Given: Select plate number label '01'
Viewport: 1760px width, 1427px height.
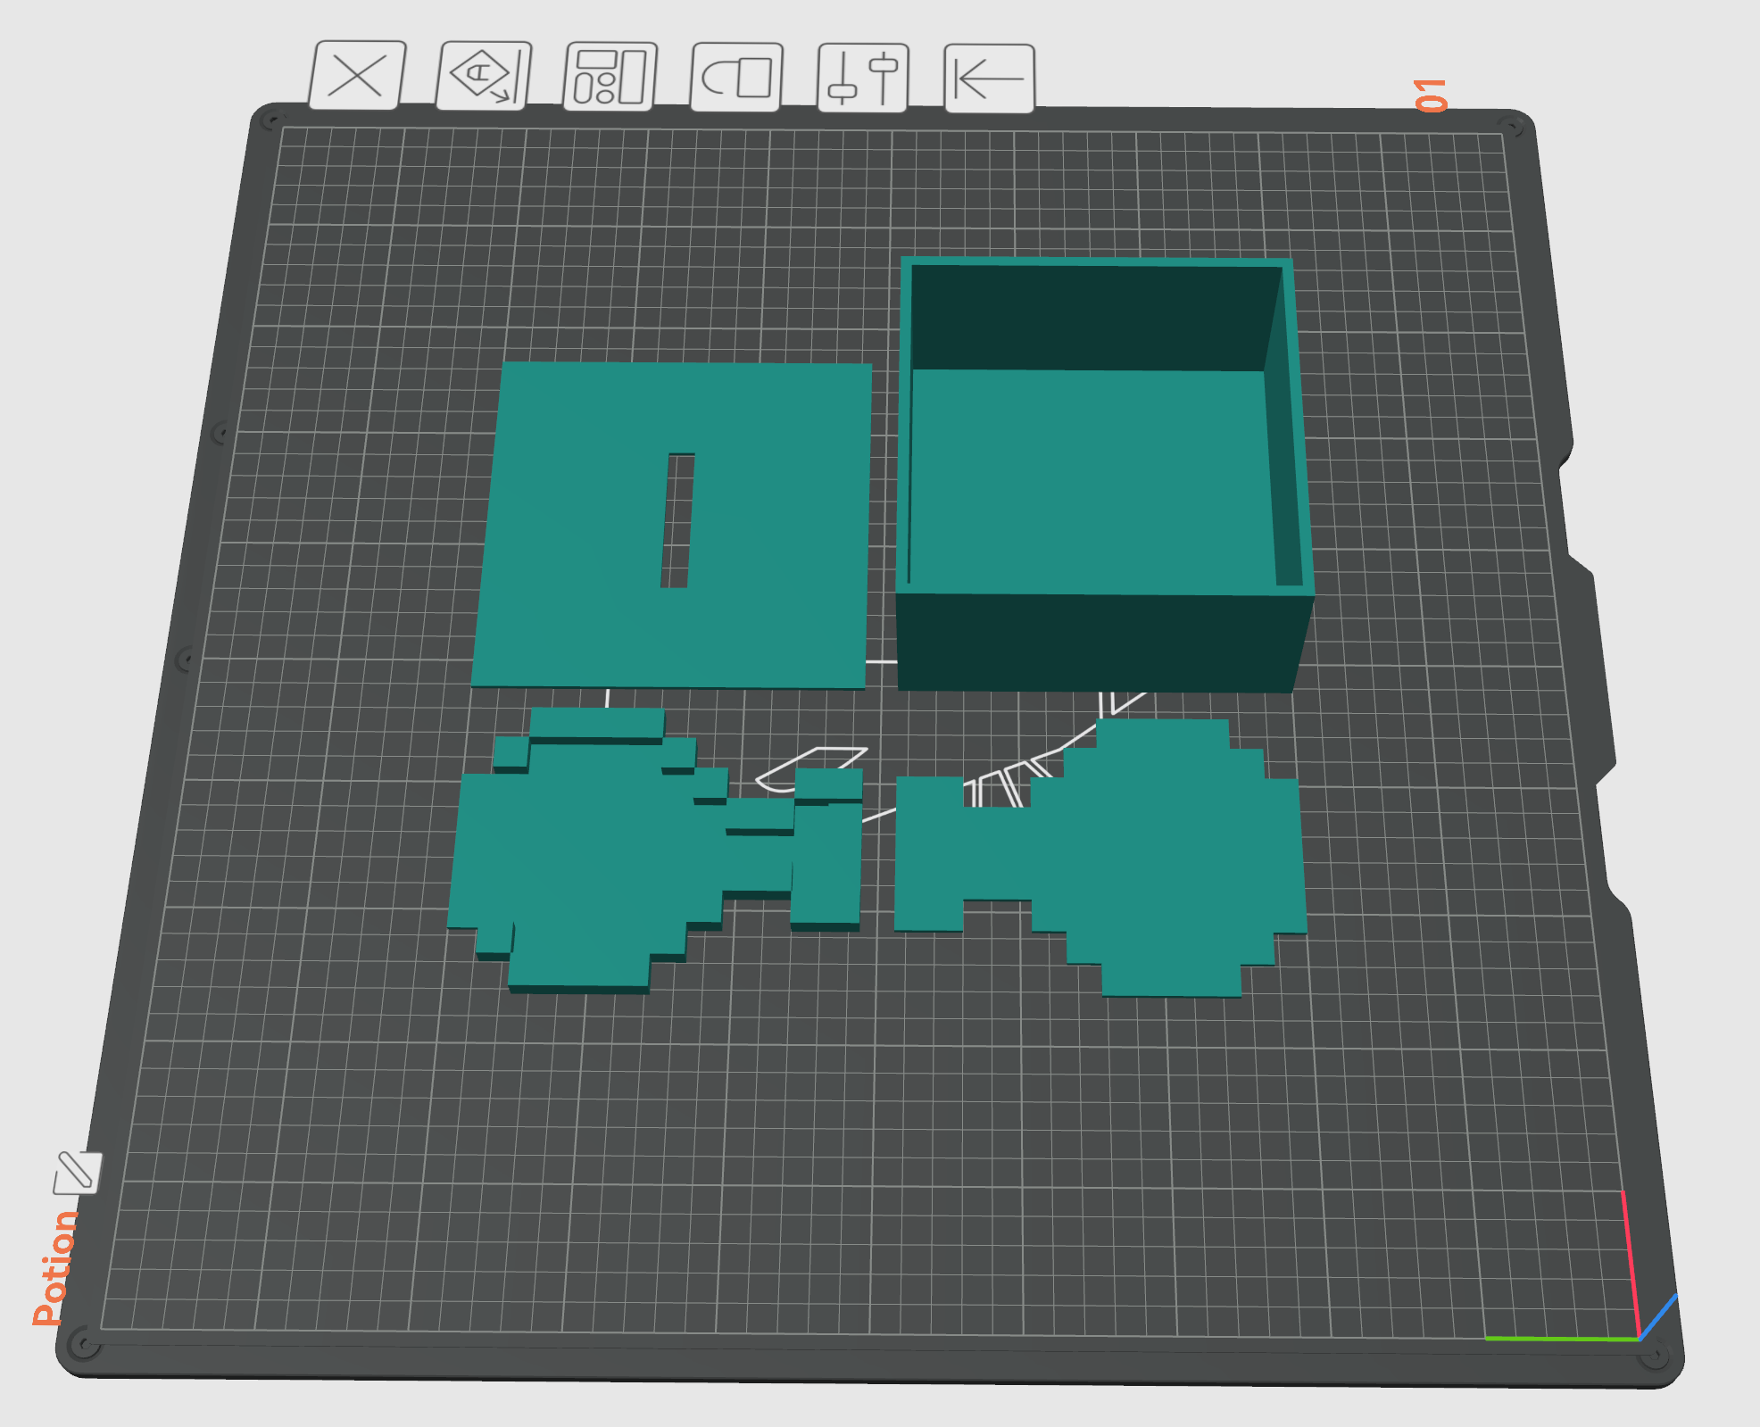Looking at the screenshot, I should click(1431, 95).
